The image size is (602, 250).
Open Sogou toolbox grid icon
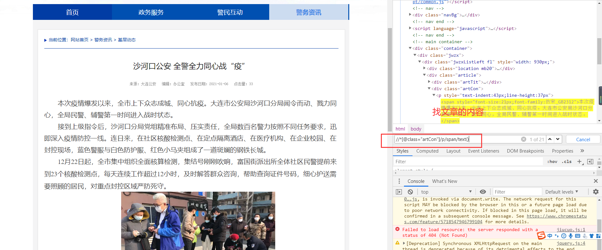coord(598,236)
